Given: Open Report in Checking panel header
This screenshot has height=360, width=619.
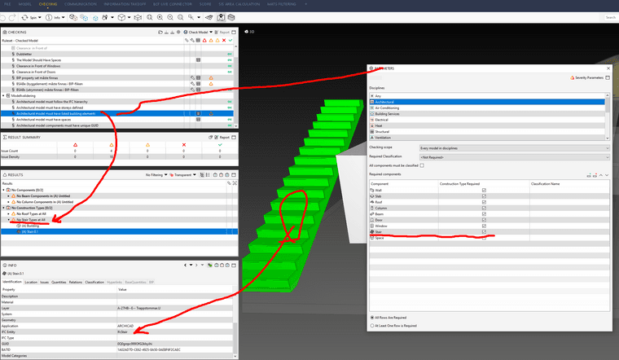Looking at the screenshot, I should (224, 33).
